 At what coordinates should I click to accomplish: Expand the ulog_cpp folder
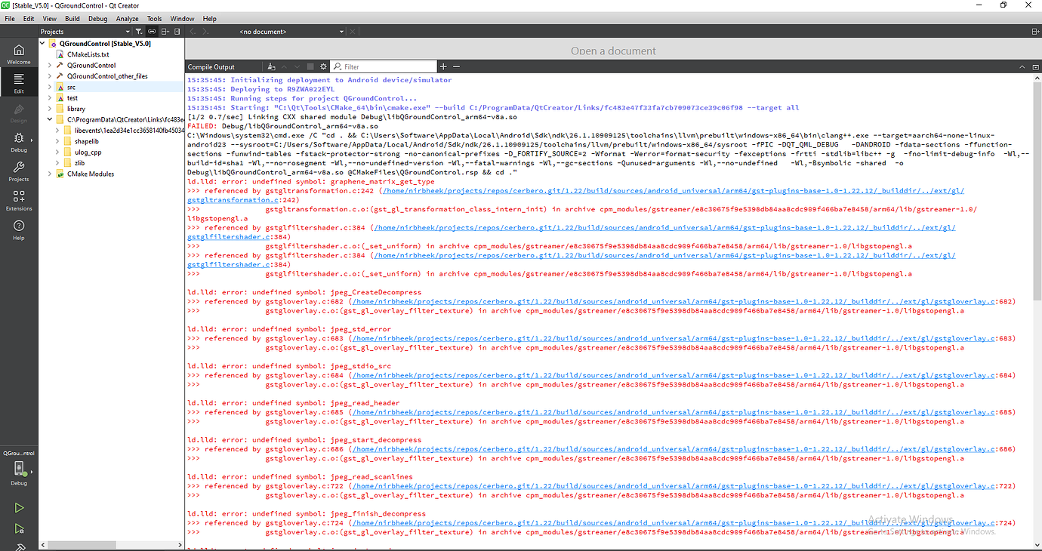point(57,152)
